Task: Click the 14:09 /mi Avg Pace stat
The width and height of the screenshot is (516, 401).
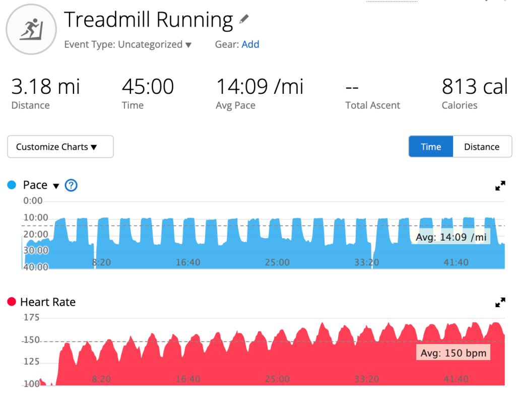Action: click(x=260, y=87)
